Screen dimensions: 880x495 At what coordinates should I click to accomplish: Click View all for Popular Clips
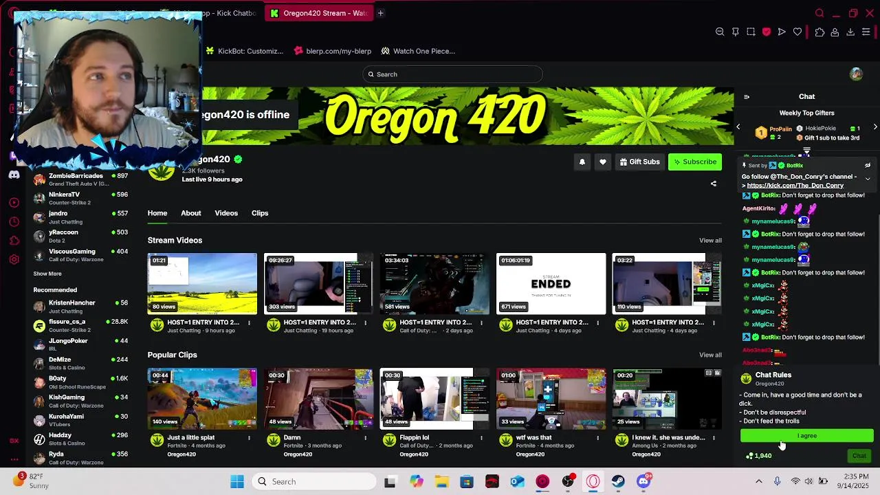pyautogui.click(x=710, y=355)
